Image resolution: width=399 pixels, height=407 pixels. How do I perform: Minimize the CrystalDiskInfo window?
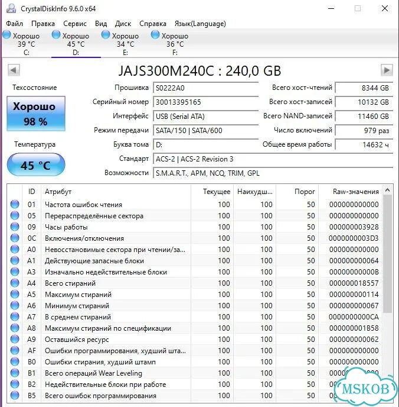pos(331,8)
